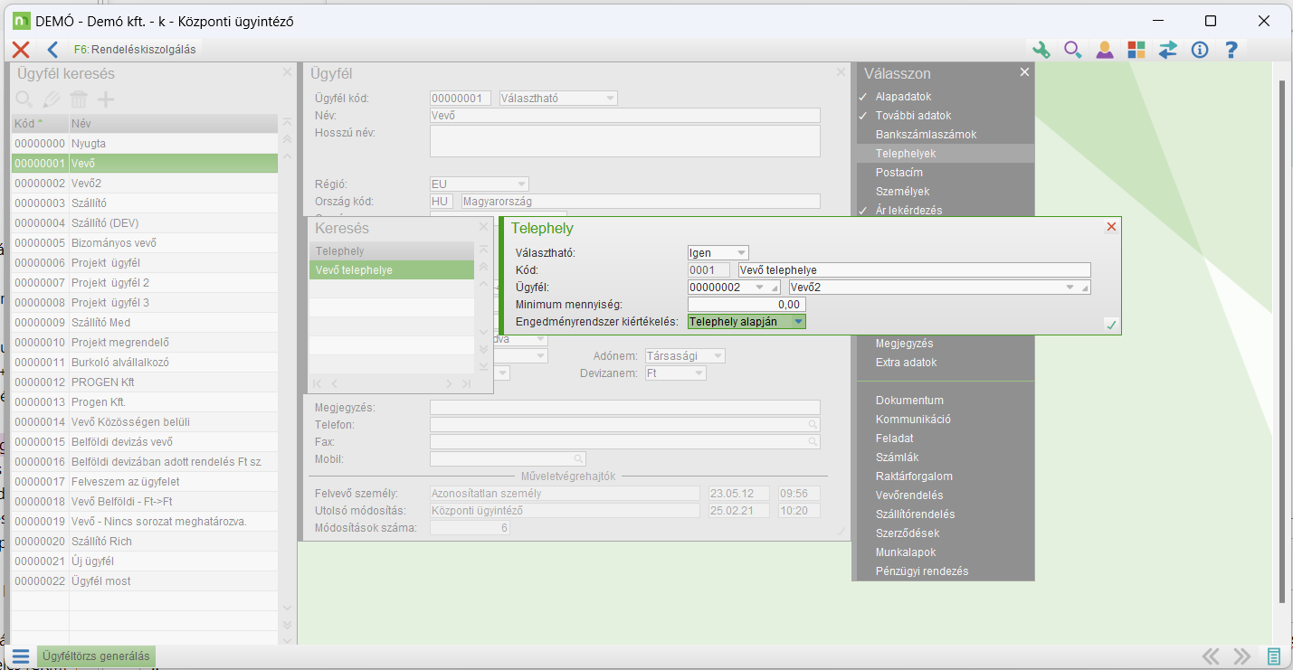This screenshot has height=670, width=1293.
Task: Toggle the checked Alapadatok menu entry
Action: (903, 97)
